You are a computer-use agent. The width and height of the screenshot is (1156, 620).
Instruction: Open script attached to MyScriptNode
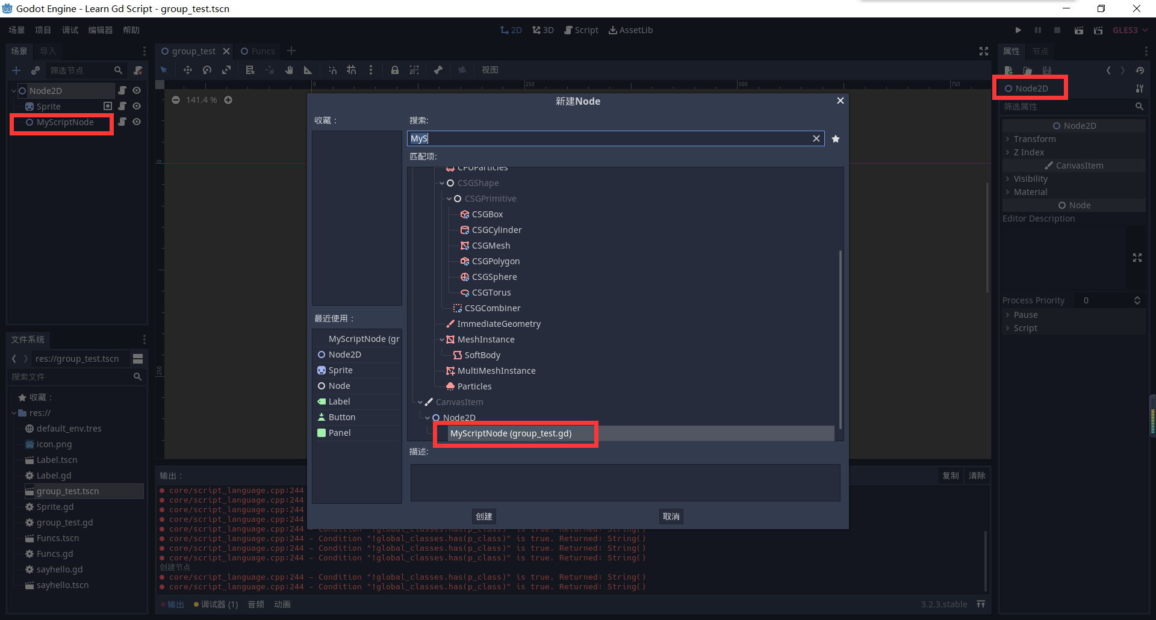[122, 122]
